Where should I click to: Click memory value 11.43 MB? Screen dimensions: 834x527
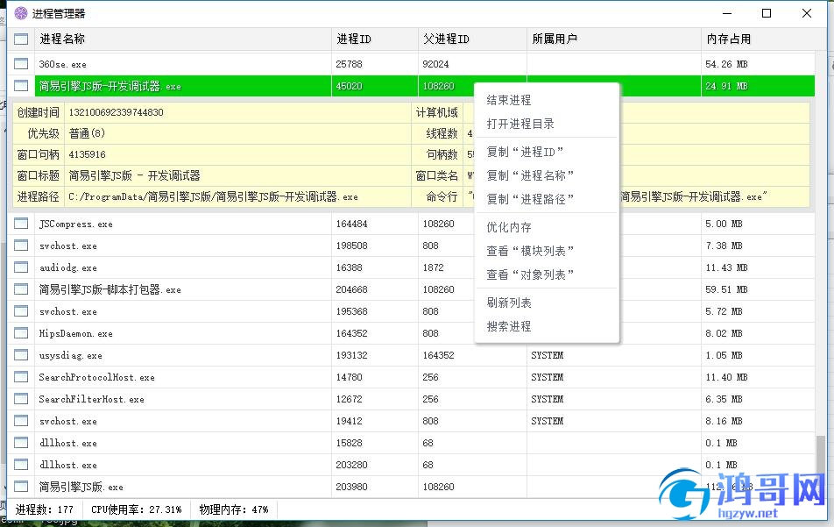(726, 267)
